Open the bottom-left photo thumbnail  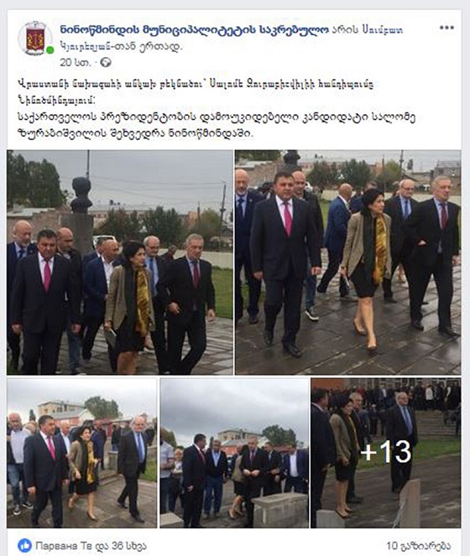coord(82,453)
